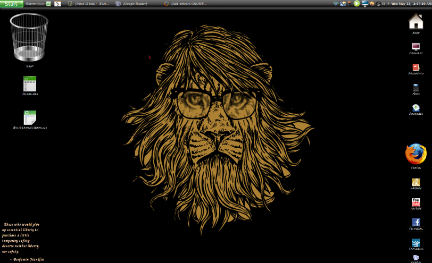Select the calendar-style spreadsheet desktop file
This screenshot has height=263, width=432.
coord(30,118)
